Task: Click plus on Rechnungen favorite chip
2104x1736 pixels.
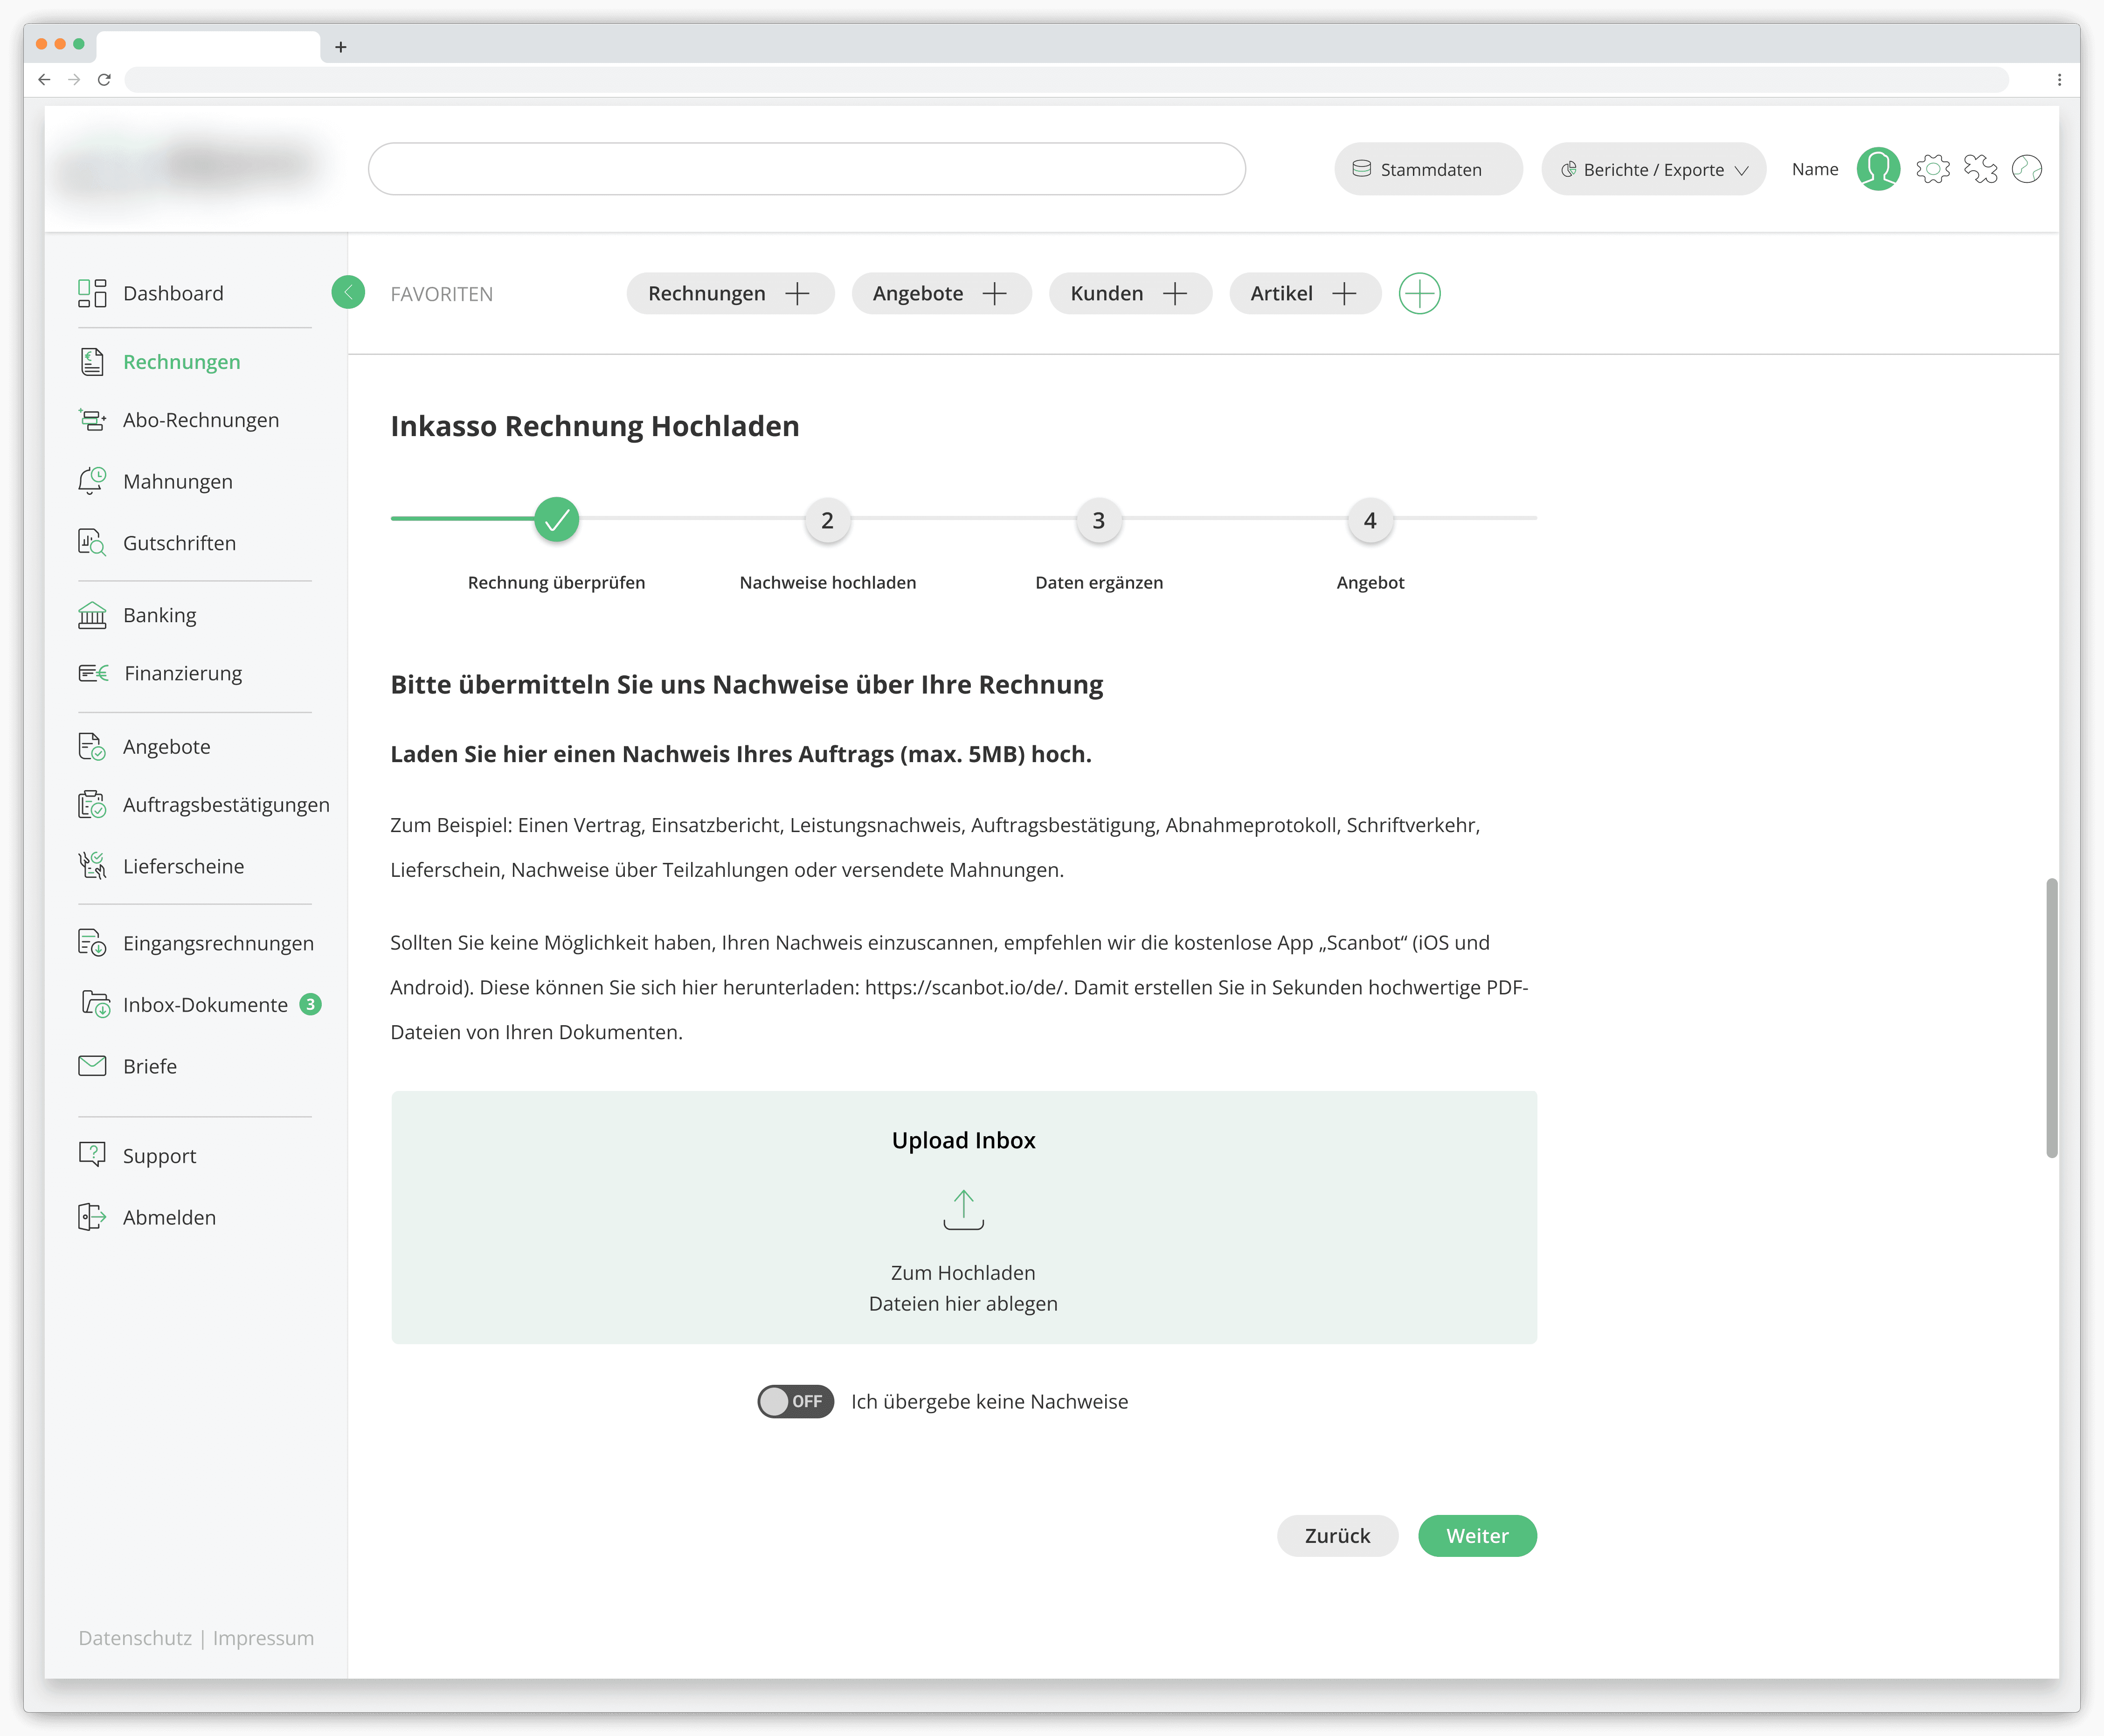Action: (797, 294)
